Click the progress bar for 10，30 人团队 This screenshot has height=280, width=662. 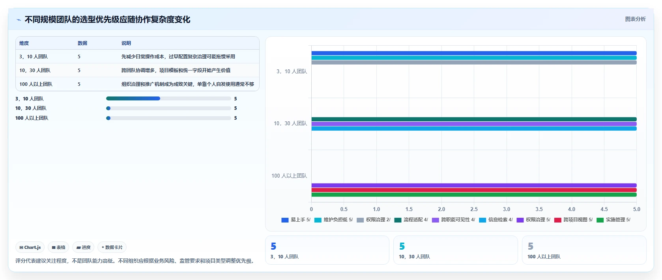(x=168, y=108)
